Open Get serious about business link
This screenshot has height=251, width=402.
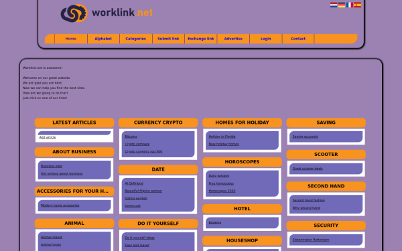click(62, 173)
